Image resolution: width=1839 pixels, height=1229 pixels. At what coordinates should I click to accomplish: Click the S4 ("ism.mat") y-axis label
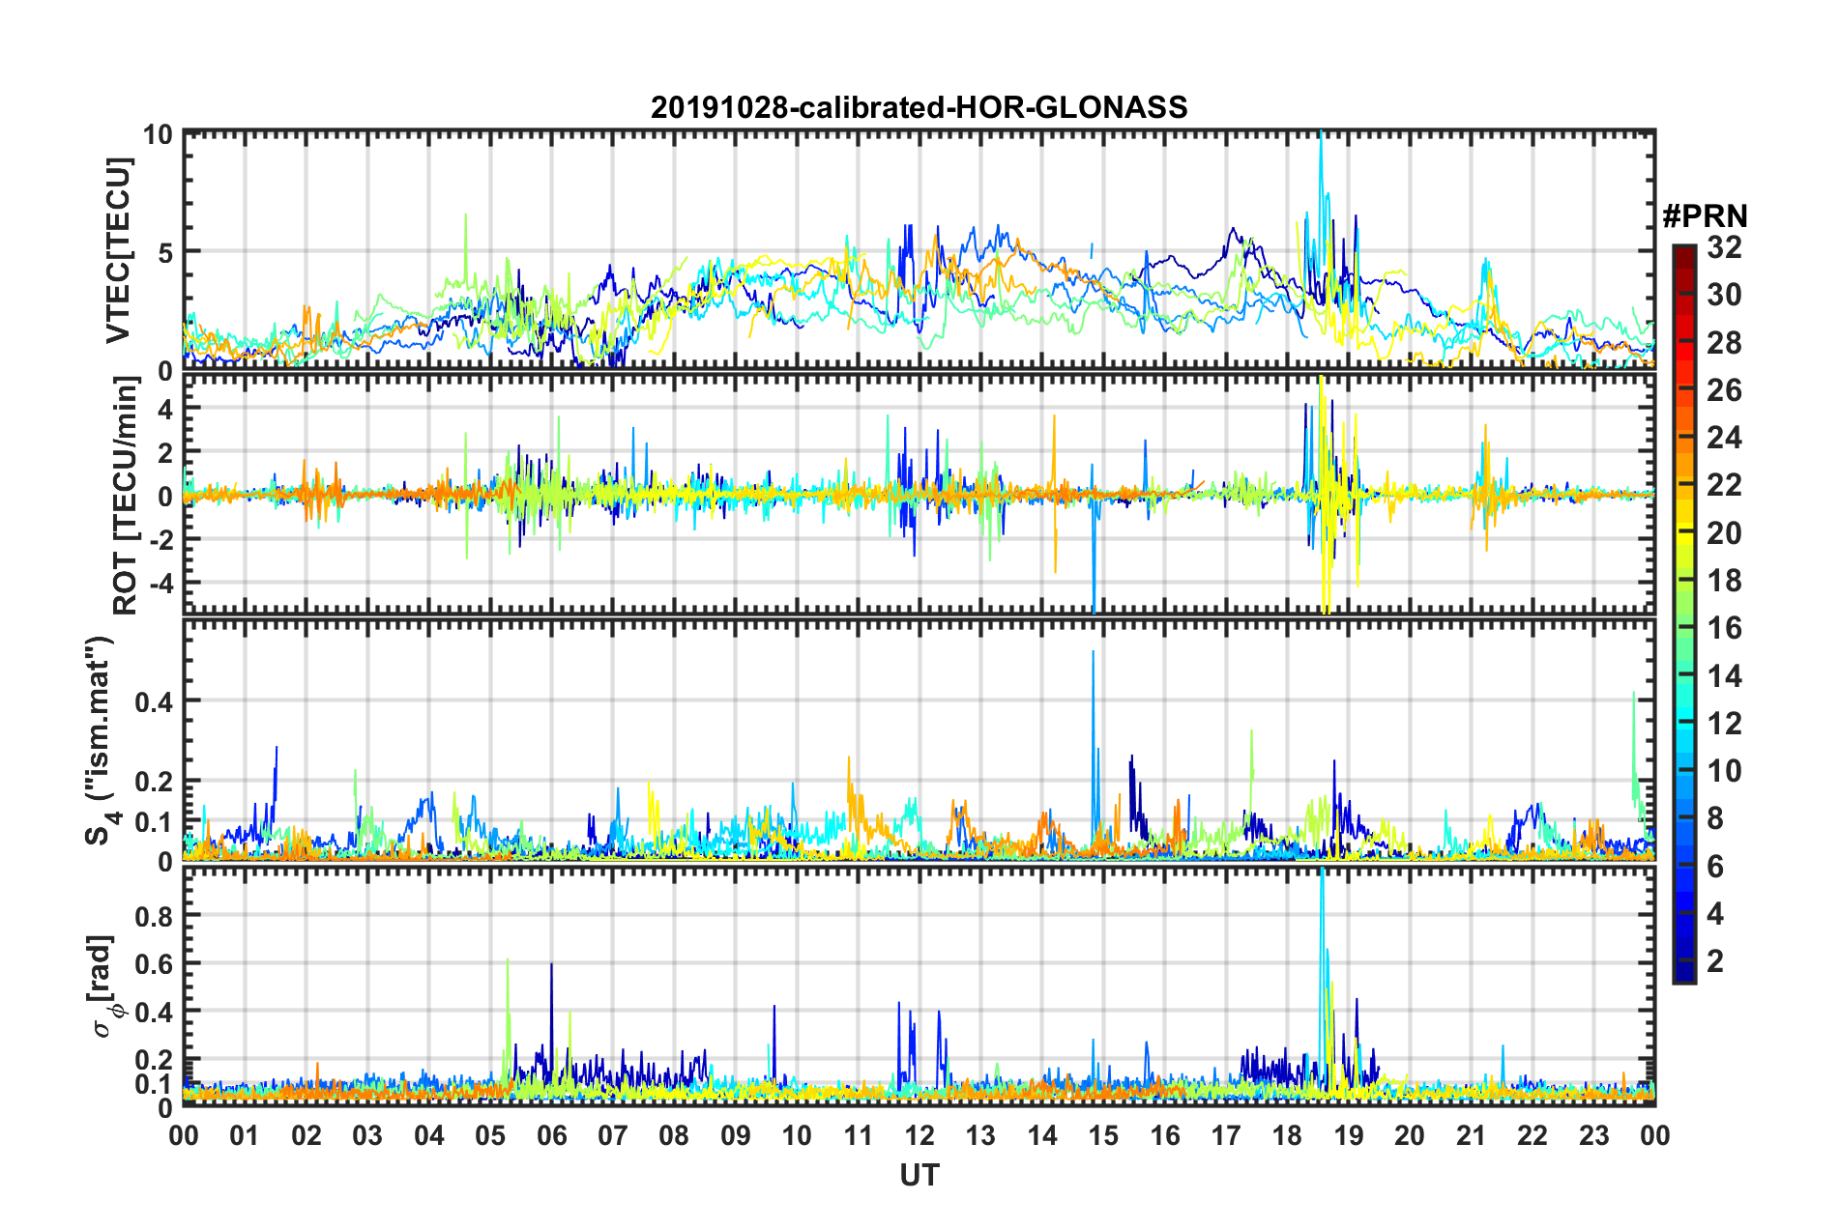point(102,740)
